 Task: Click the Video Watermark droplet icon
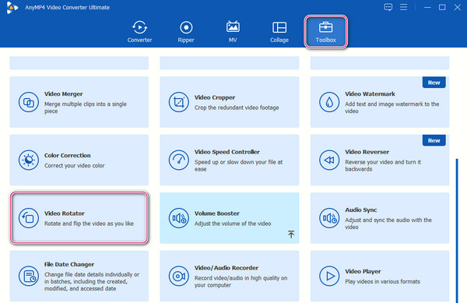click(329, 102)
